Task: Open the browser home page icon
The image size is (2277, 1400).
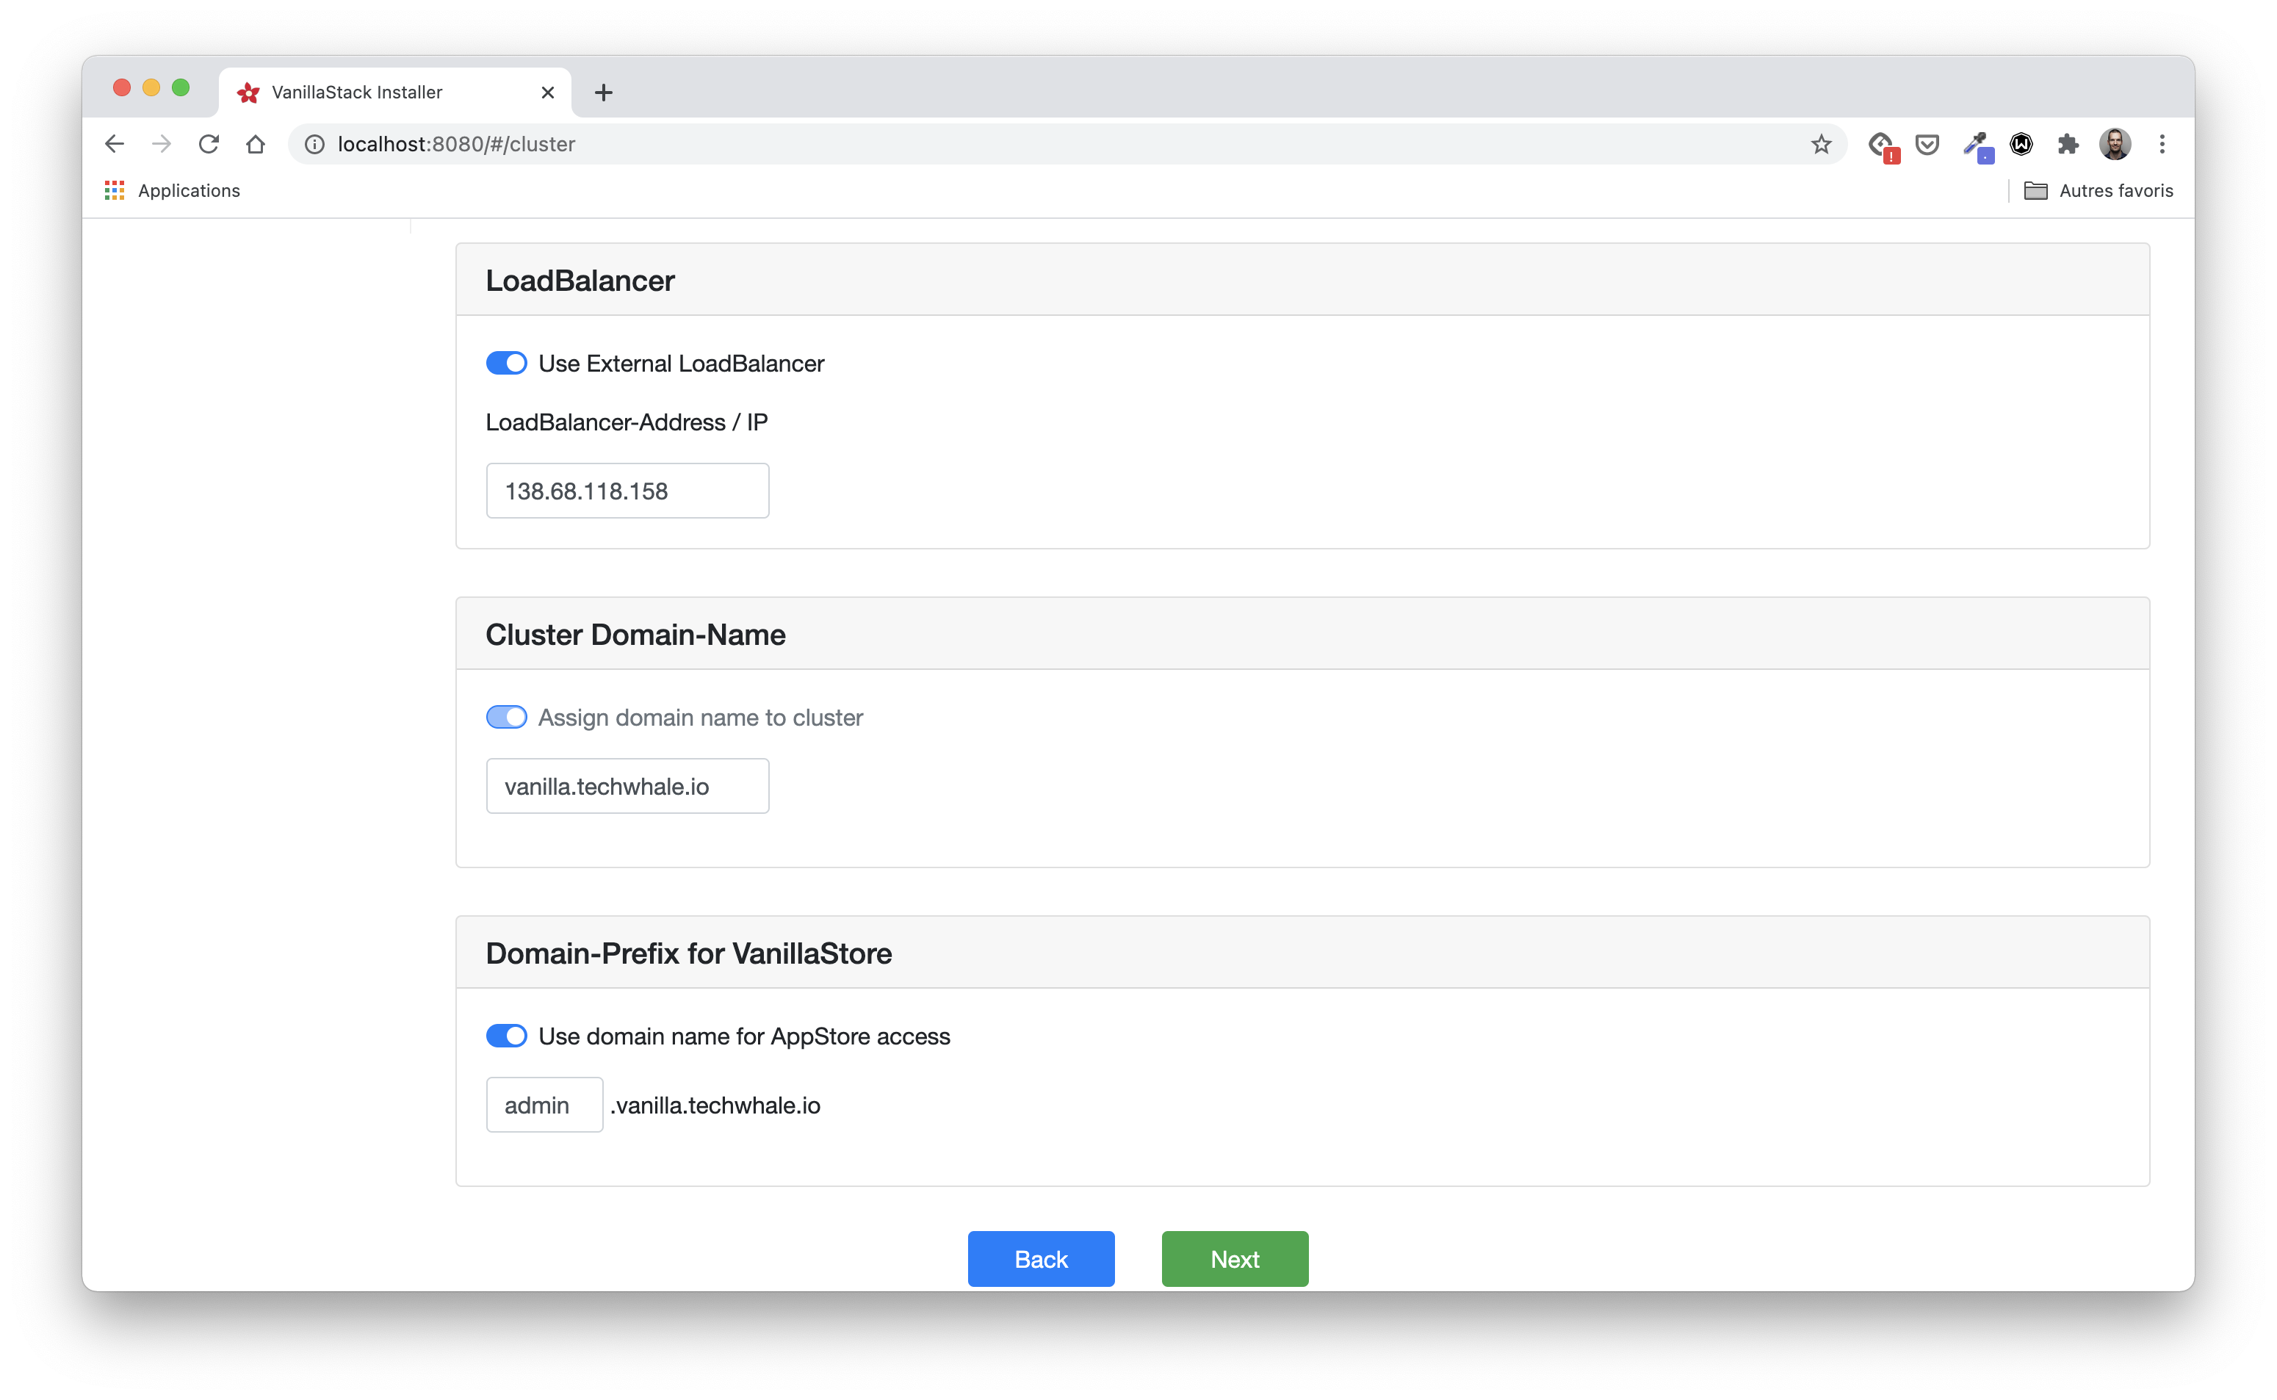Action: coord(256,145)
